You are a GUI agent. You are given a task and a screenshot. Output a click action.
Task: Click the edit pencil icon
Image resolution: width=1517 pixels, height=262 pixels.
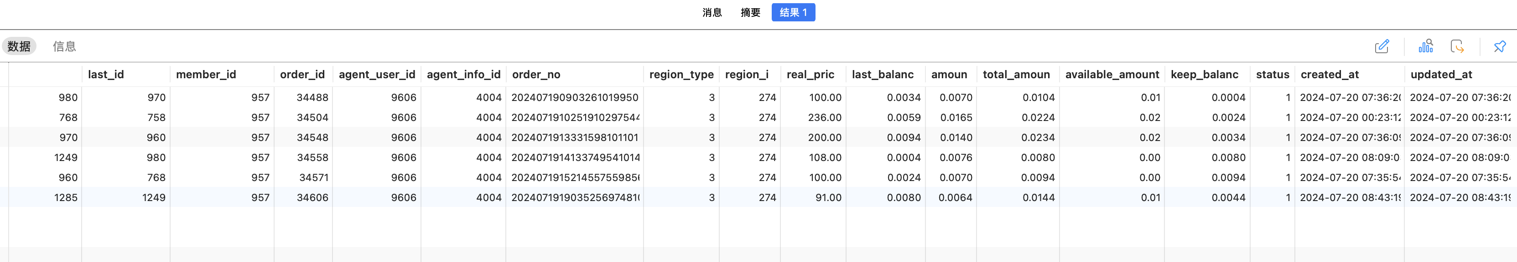click(1382, 46)
